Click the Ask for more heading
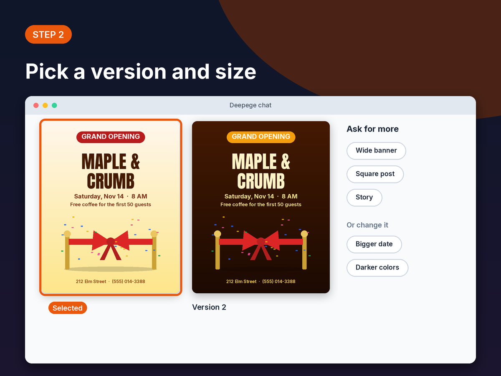 pos(372,129)
